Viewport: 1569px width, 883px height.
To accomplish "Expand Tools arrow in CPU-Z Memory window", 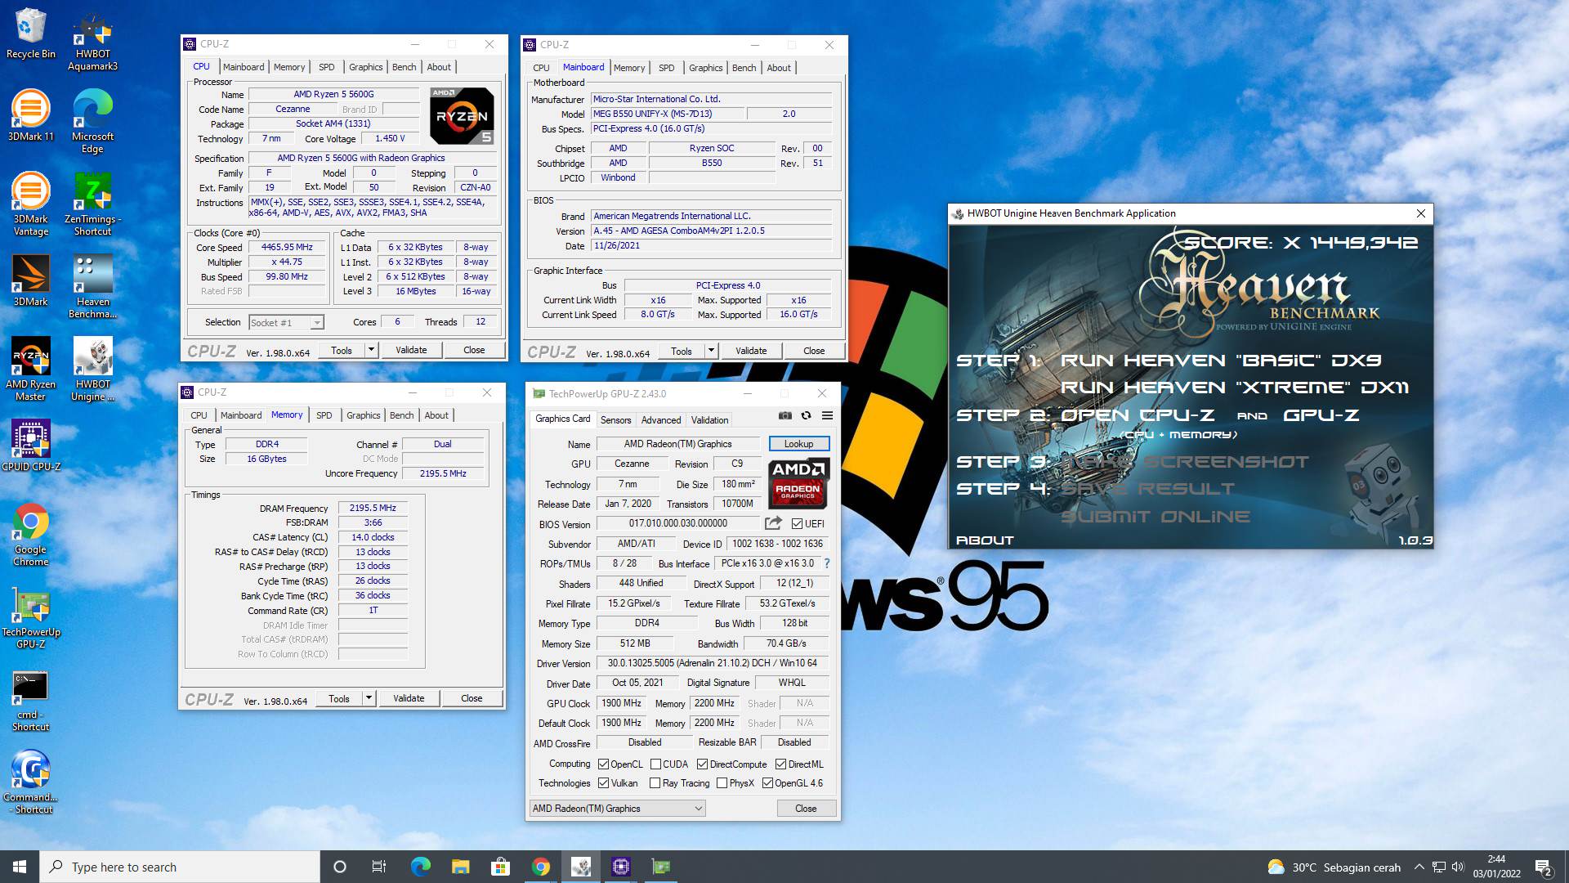I will pyautogui.click(x=369, y=698).
